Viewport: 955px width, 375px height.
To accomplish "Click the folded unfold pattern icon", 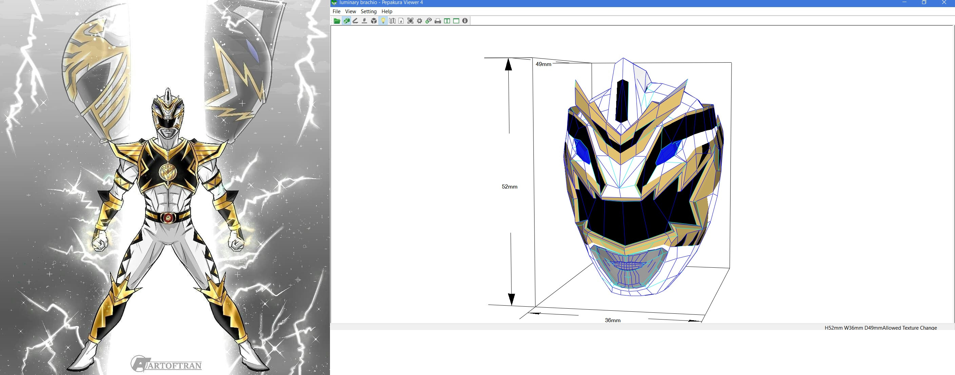I will tap(392, 21).
